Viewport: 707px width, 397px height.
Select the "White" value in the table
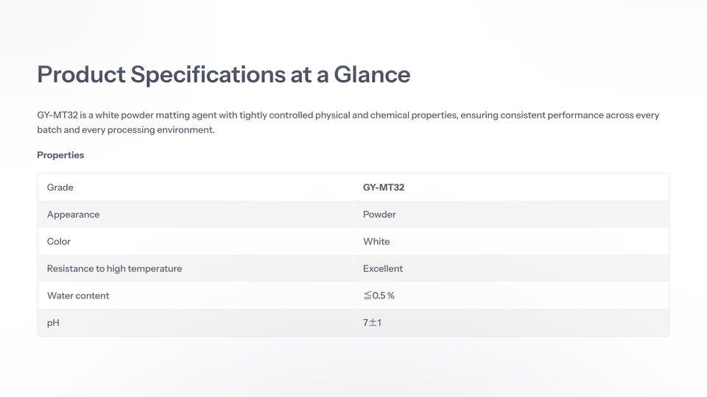tap(376, 241)
